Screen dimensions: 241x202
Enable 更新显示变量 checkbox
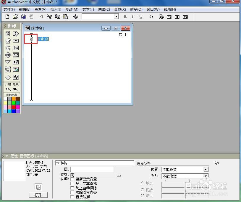tap(72, 179)
